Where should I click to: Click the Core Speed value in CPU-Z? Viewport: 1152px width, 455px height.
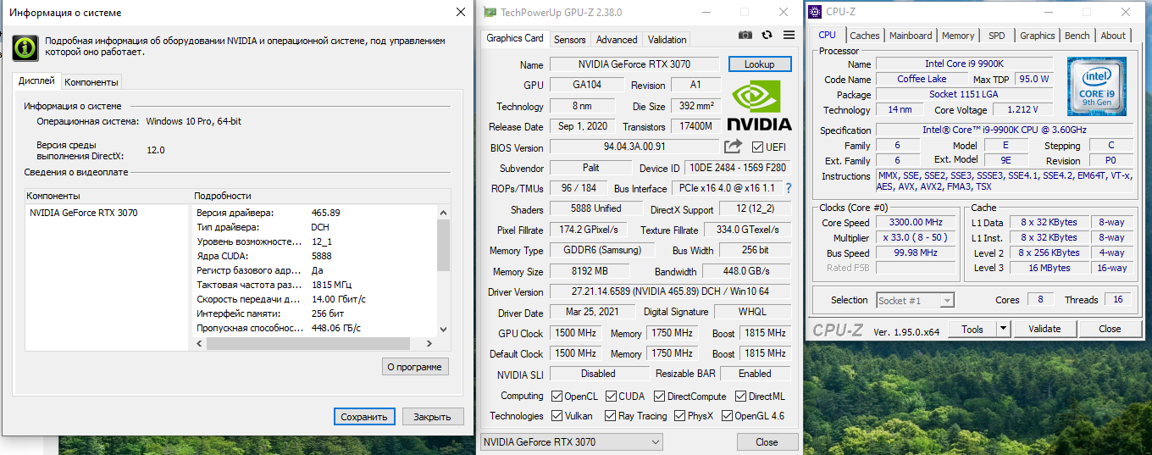pyautogui.click(x=916, y=222)
